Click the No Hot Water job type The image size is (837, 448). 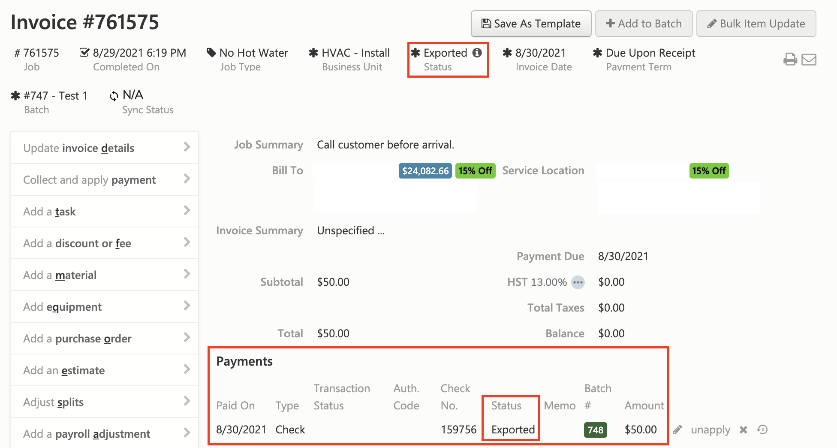click(x=253, y=53)
